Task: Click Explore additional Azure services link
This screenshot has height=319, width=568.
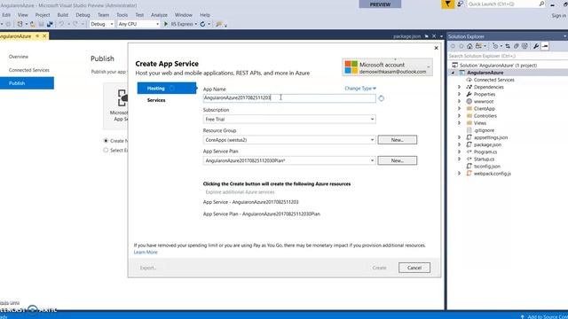Action: 240,192
